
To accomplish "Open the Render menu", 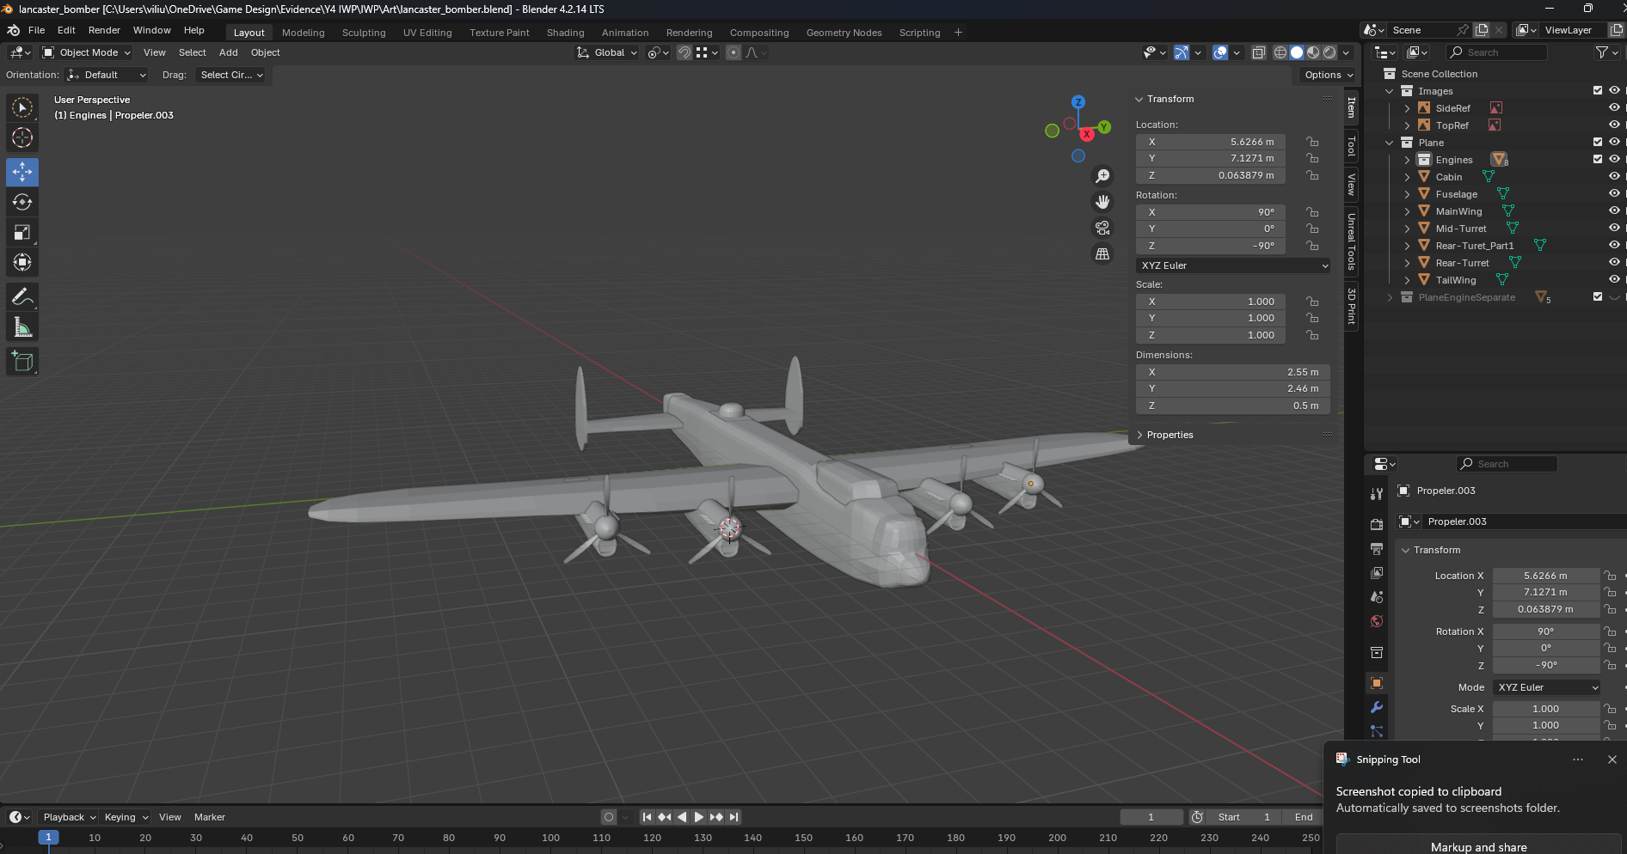I will click(104, 30).
